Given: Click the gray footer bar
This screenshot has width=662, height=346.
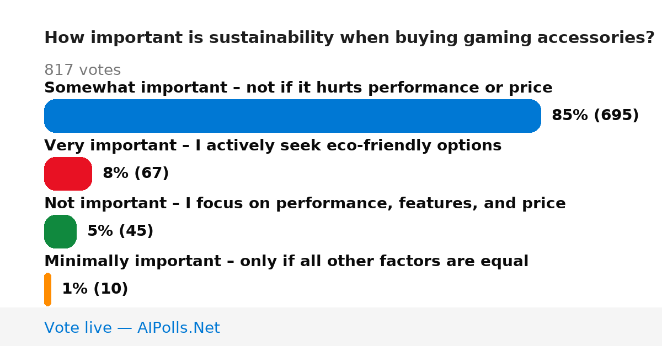Looking at the screenshot, I should click(331, 327).
